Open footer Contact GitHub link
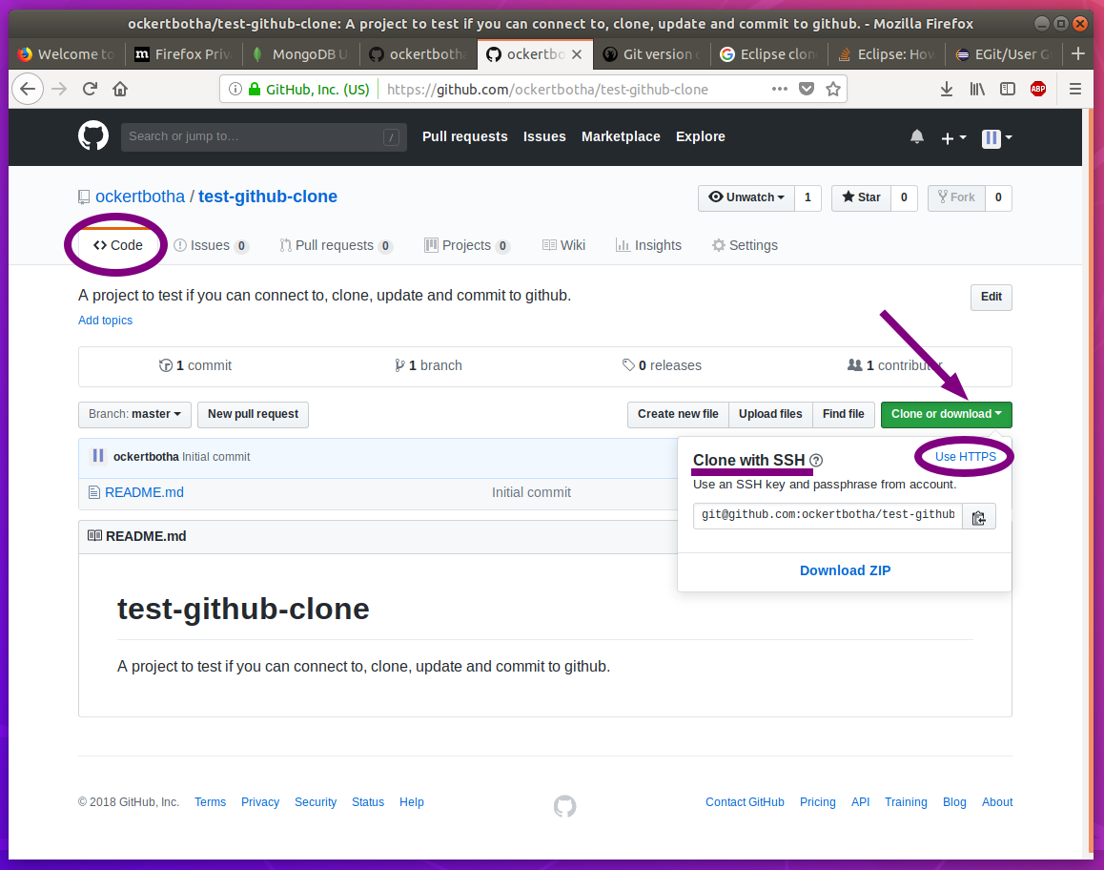Screen dimensions: 1104x870 point(745,801)
